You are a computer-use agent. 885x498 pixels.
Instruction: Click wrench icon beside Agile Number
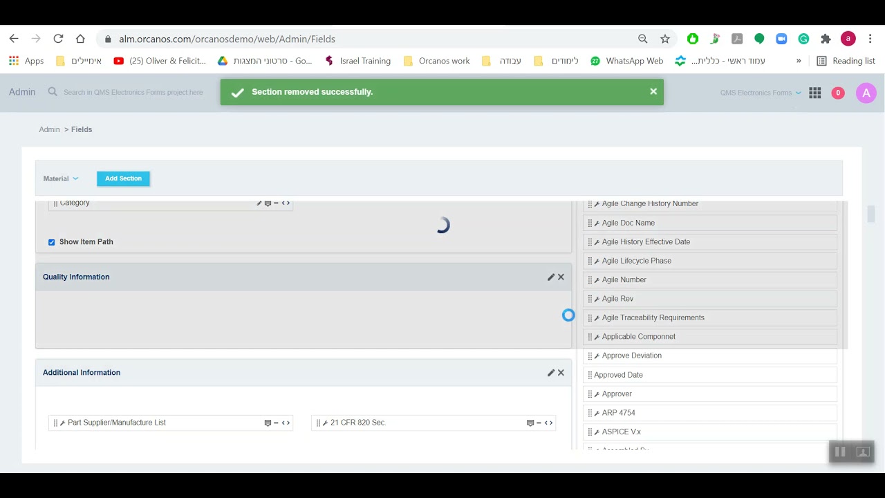point(597,280)
